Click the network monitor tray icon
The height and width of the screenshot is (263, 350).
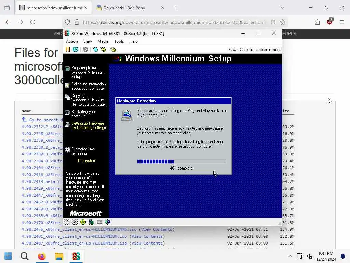(x=299, y=256)
